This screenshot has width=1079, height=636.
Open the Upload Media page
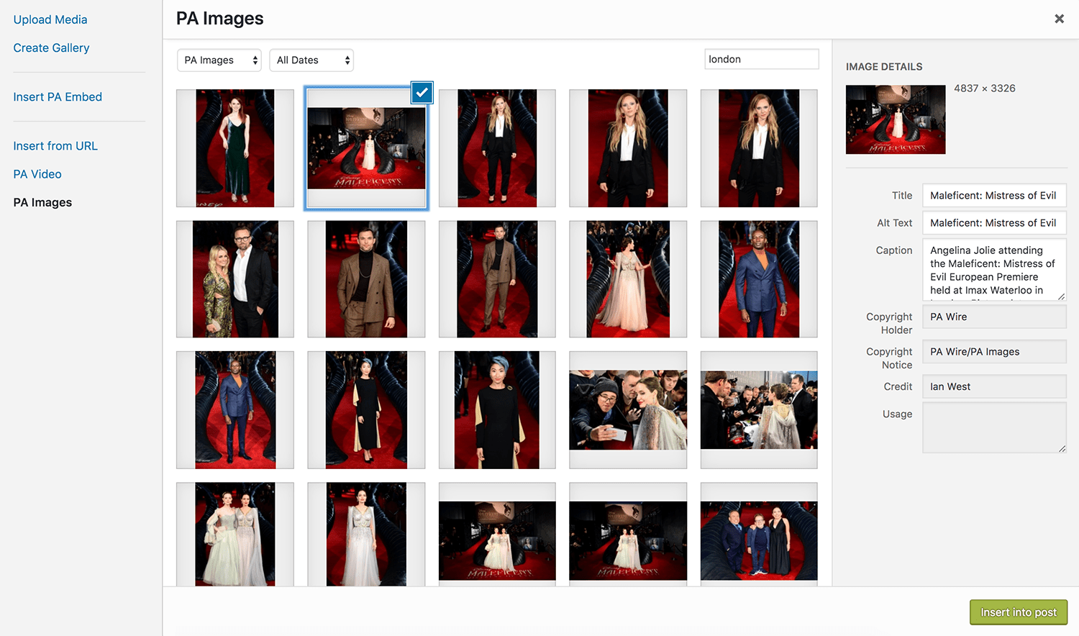pos(50,19)
